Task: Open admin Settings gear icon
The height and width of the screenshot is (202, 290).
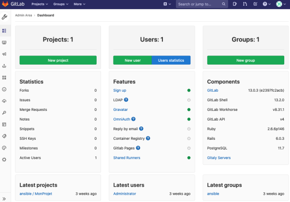Action: click(4, 159)
